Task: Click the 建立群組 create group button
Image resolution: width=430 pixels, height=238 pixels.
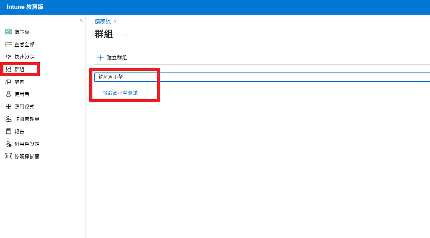Action: click(x=112, y=58)
